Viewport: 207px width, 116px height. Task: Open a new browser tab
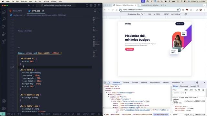[165, 5]
